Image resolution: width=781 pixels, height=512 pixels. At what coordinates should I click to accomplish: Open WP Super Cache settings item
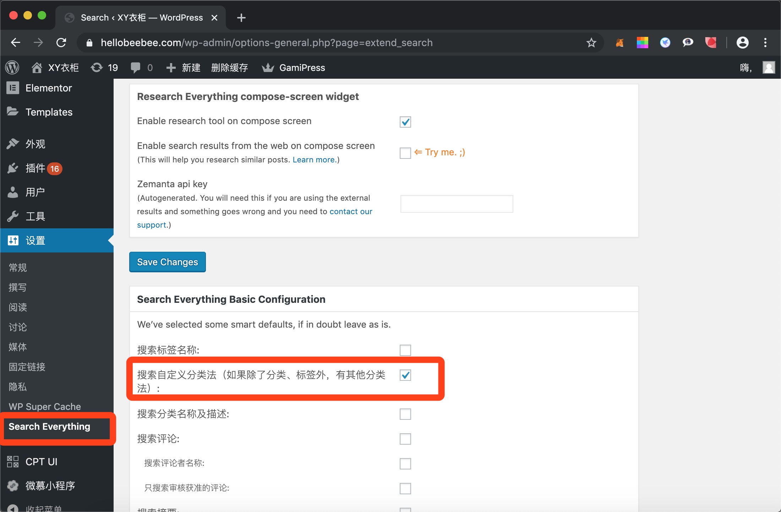pyautogui.click(x=45, y=407)
